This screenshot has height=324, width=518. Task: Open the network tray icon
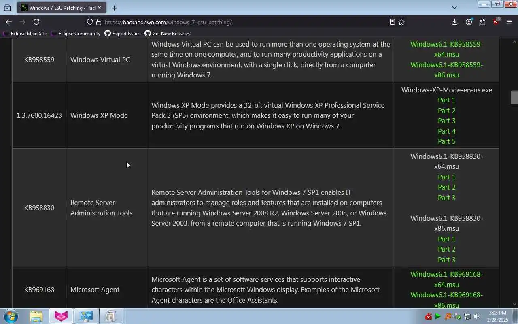(467, 317)
